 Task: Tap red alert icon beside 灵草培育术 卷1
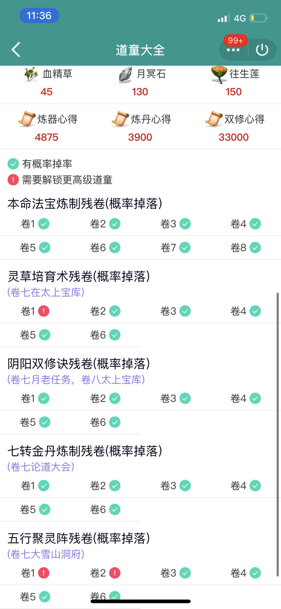44,311
